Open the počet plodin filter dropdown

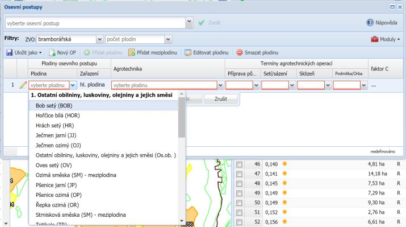pyautogui.click(x=168, y=39)
